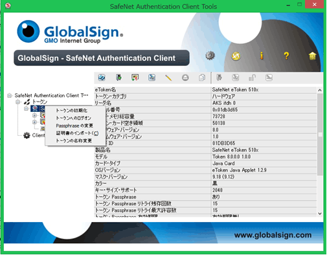The image size is (327, 255).
Task: Click the SafeNet application icon in title bar
Action: coord(8,6)
